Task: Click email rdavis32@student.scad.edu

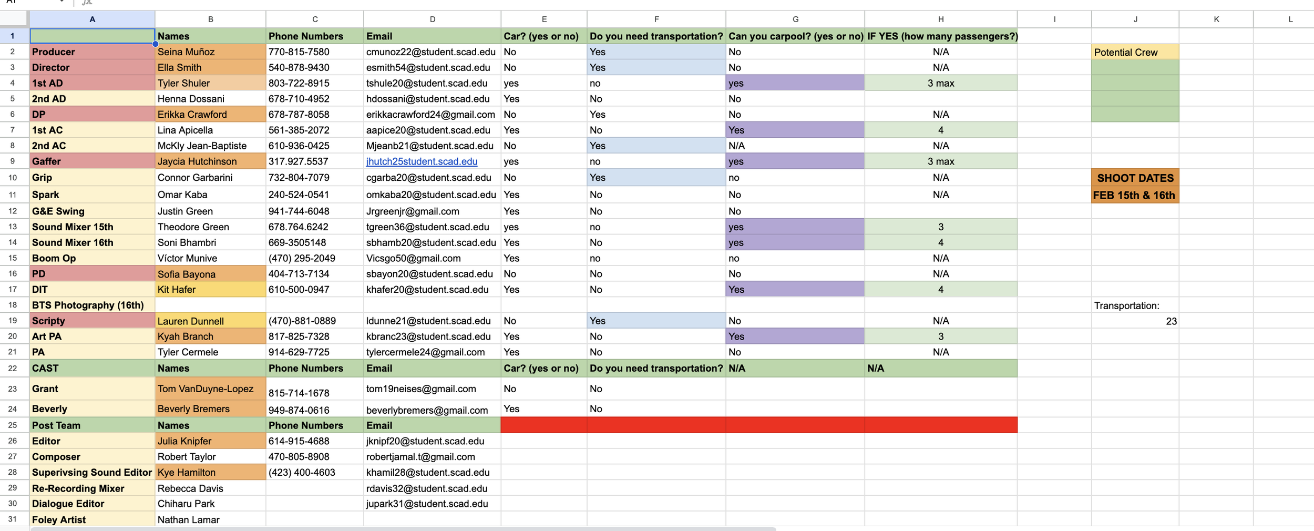Action: (x=432, y=488)
